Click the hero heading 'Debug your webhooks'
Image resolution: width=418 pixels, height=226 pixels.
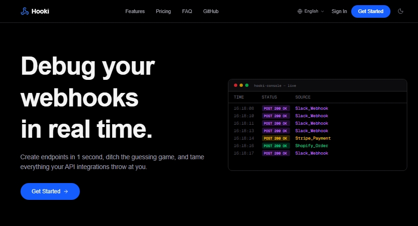point(88,82)
